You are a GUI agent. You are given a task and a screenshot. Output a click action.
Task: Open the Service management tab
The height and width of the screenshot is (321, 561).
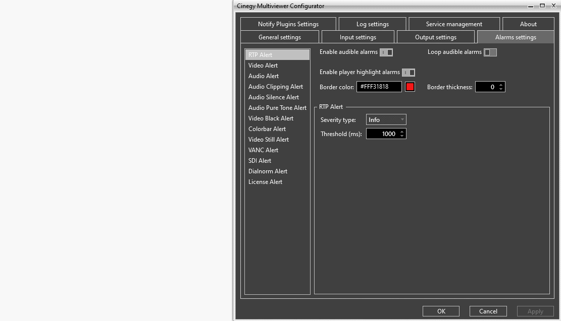(x=454, y=24)
